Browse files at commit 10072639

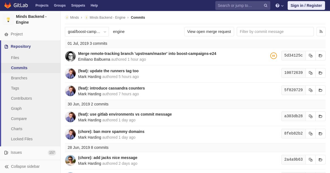pos(320,73)
